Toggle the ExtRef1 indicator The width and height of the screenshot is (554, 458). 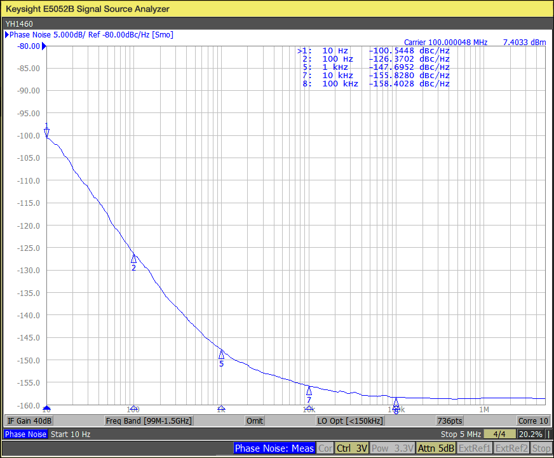coord(475,448)
